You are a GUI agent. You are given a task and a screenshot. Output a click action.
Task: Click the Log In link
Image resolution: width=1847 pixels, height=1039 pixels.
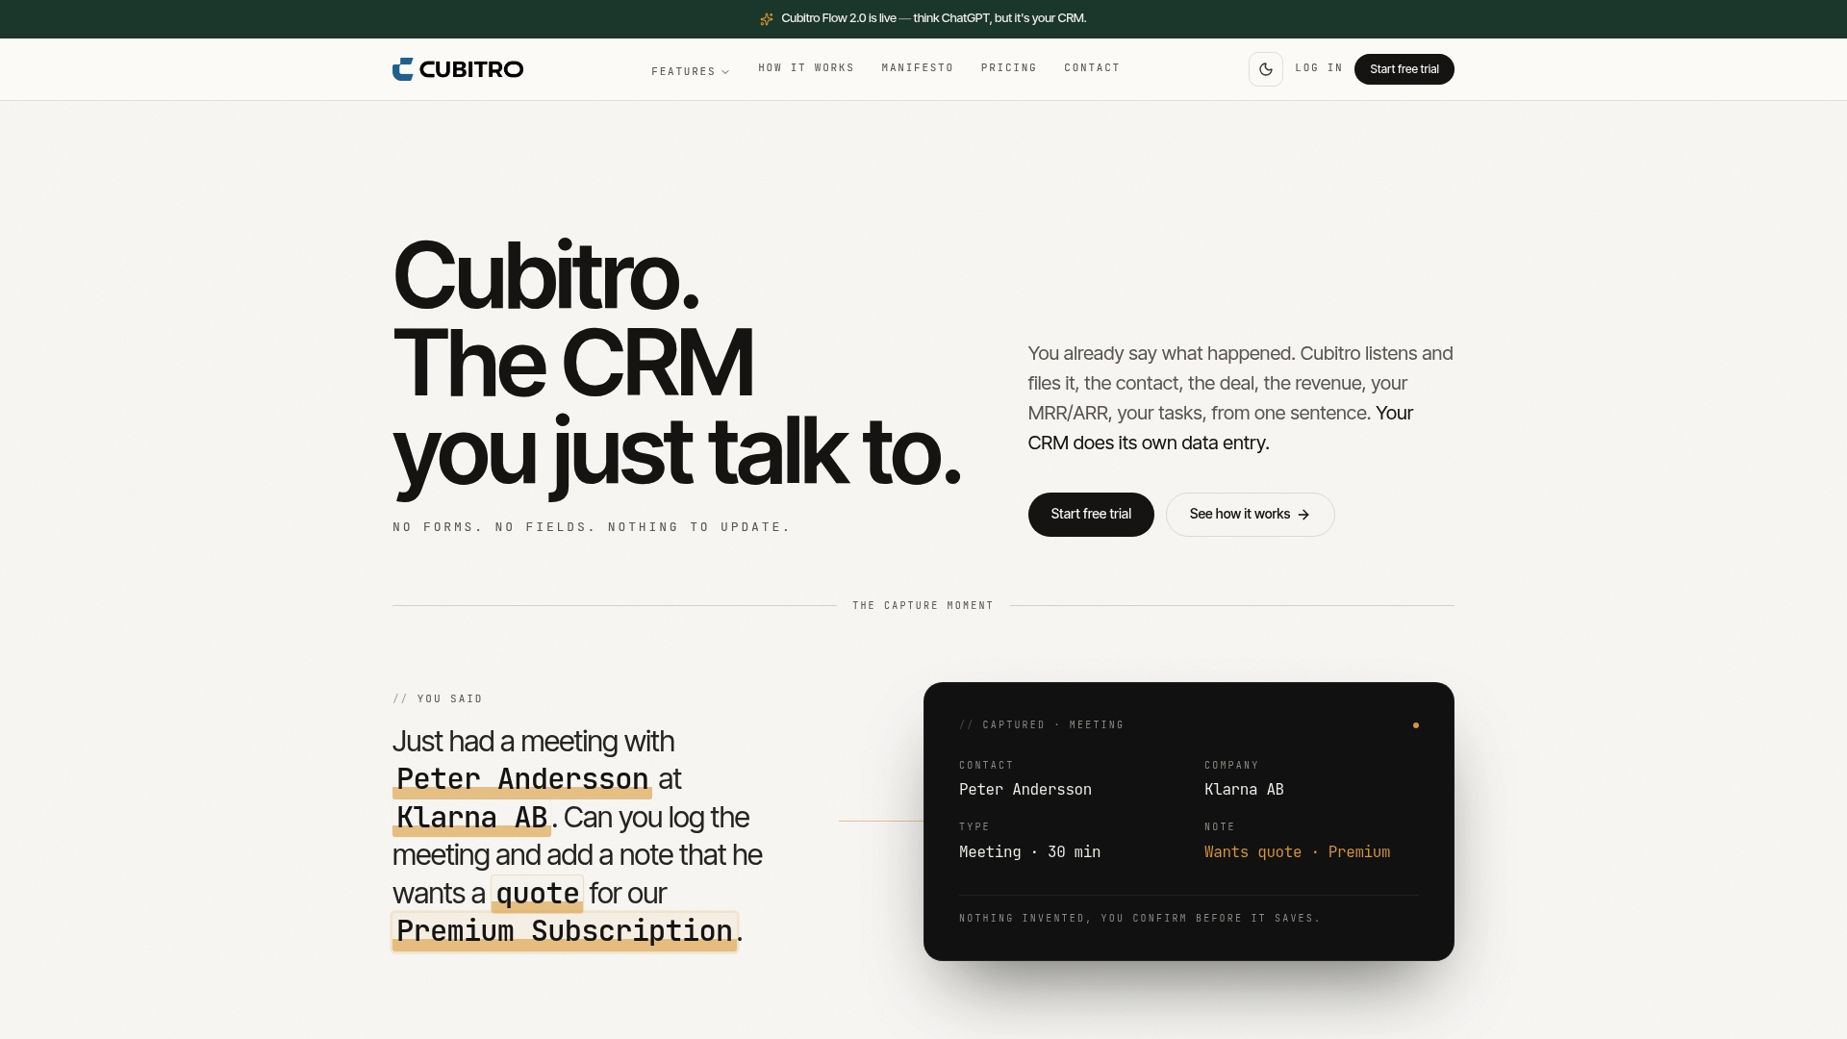pos(1319,68)
